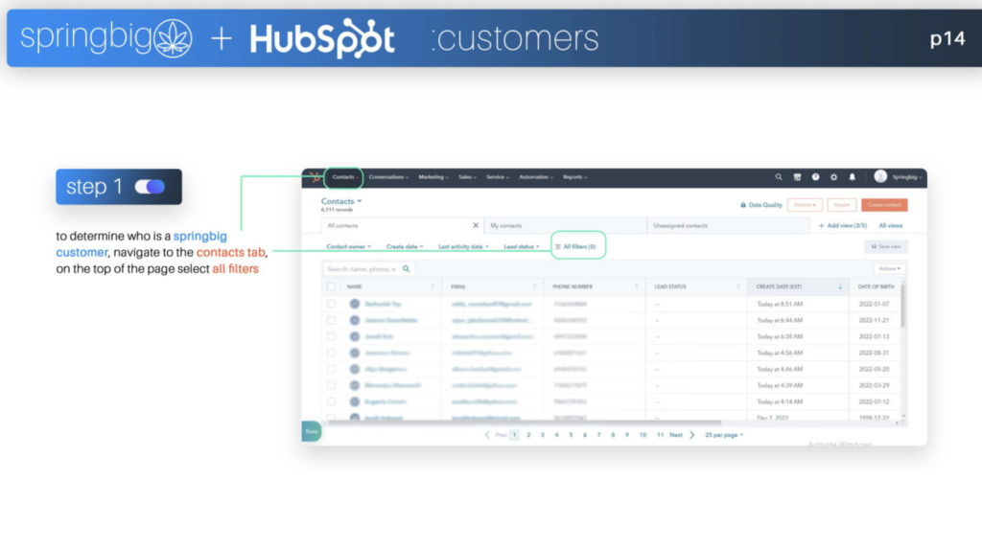Viewport: 982px width, 549px height.
Task: Click the vertical scrollbar of contacts table
Action: click(x=903, y=306)
